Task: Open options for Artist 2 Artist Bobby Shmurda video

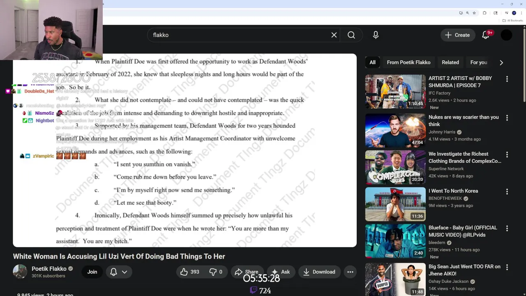Action: 507,79
